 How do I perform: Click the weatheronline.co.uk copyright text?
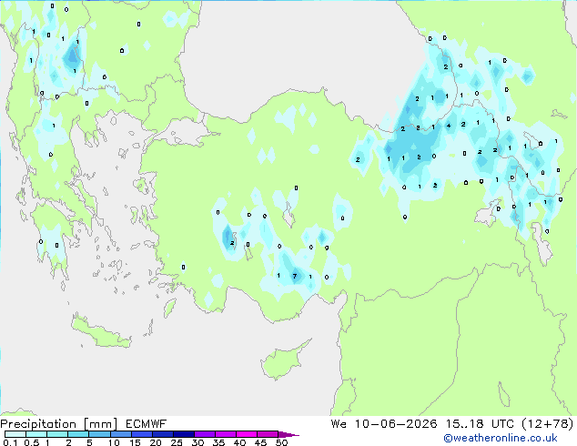[501, 438]
